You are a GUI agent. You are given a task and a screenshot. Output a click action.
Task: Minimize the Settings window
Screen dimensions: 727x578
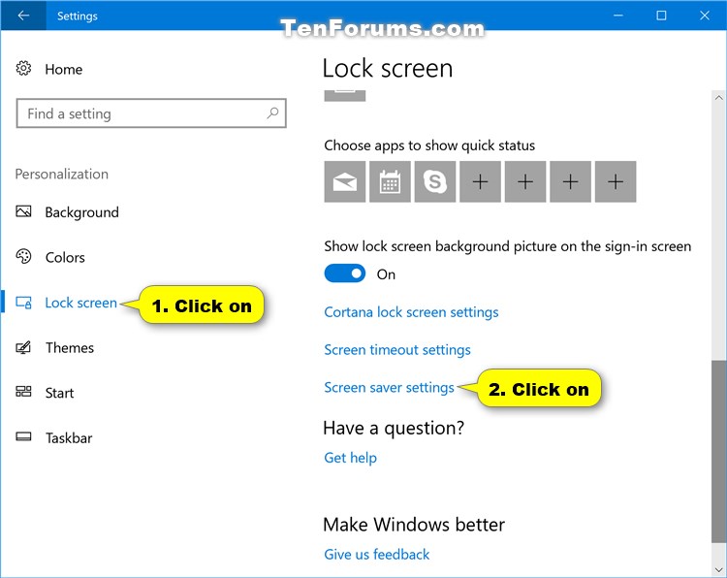point(618,16)
